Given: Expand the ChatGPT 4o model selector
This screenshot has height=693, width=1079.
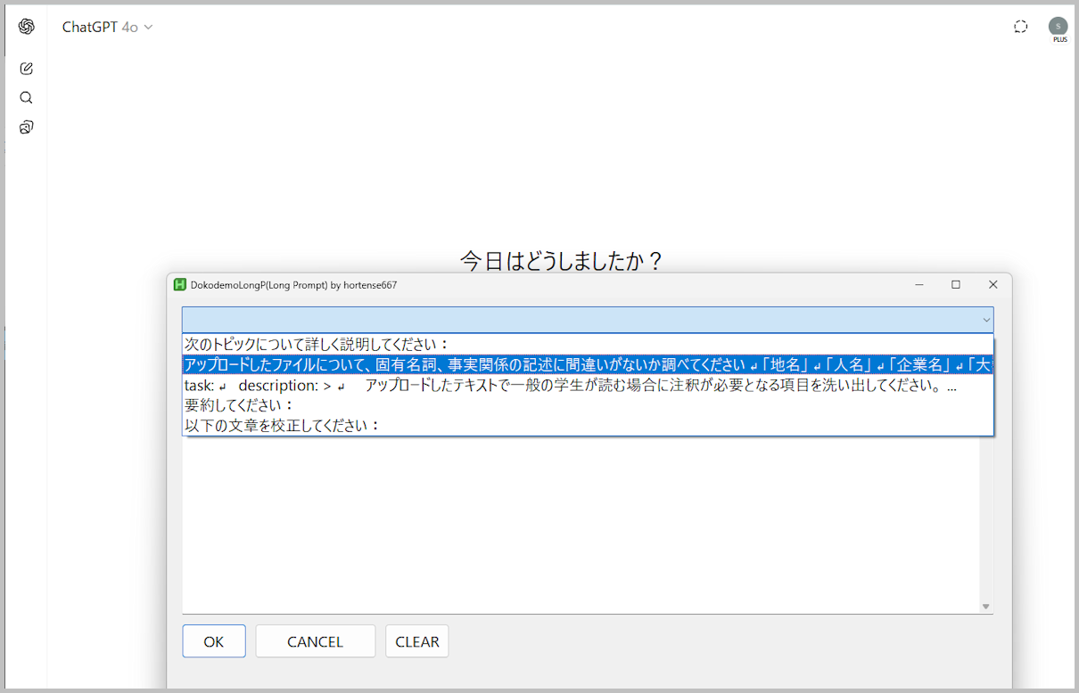Looking at the screenshot, I should coord(107,28).
